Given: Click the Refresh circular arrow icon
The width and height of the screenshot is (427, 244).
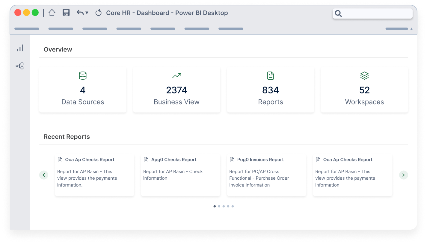Looking at the screenshot, I should [98, 13].
